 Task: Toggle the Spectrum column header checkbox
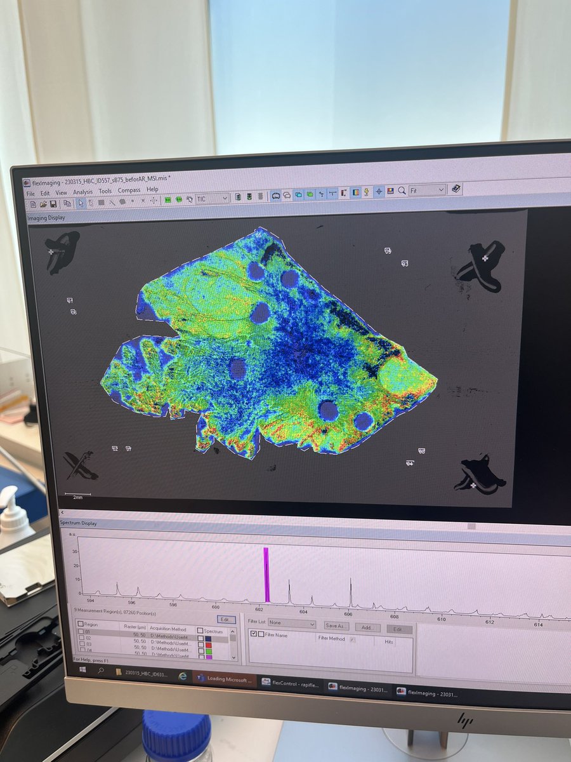(200, 630)
